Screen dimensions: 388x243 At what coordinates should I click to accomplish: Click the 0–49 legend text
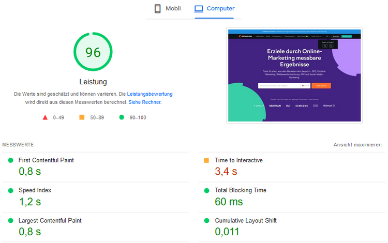pyautogui.click(x=58, y=118)
